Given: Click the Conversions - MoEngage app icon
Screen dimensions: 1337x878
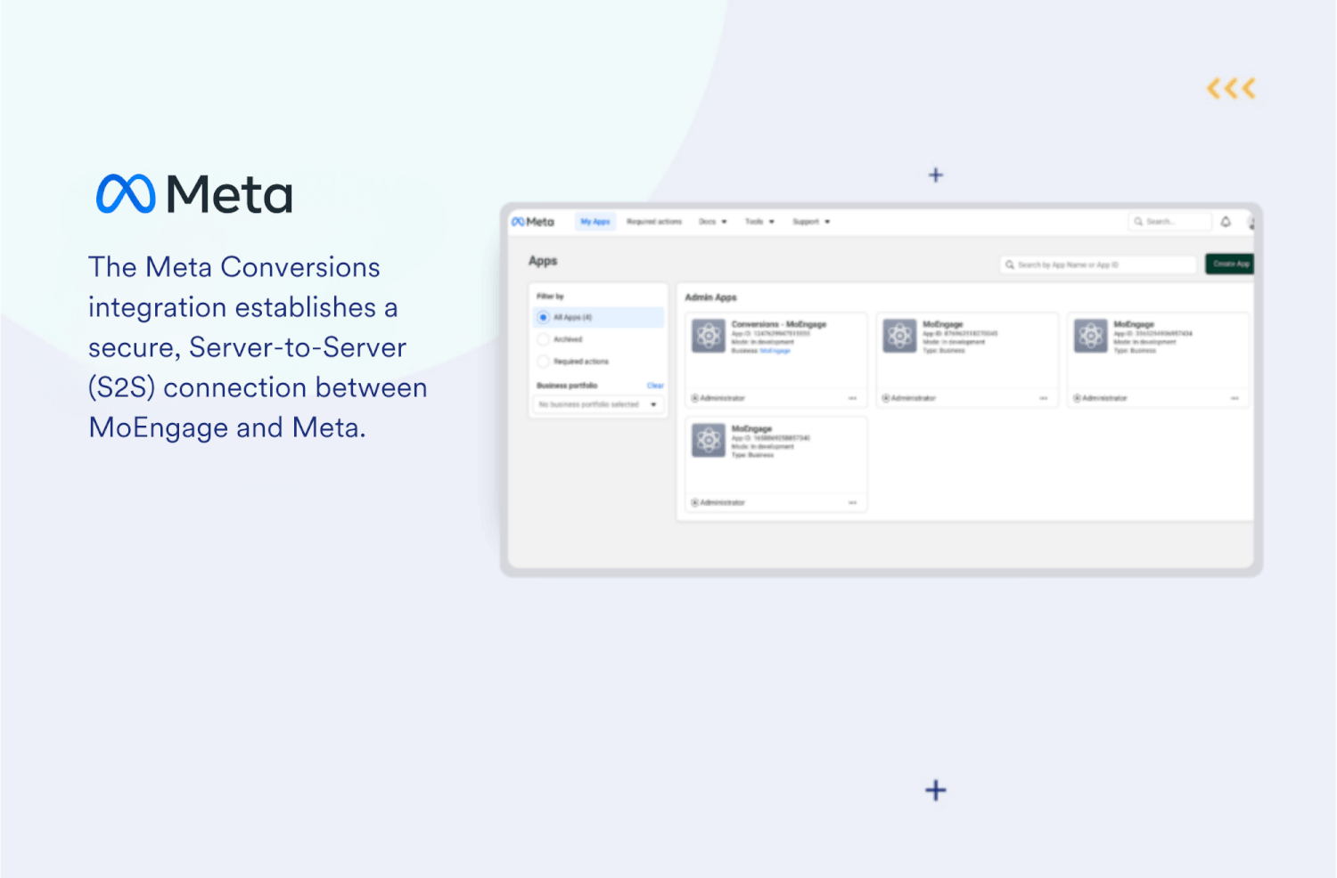Looking at the screenshot, I should [709, 335].
